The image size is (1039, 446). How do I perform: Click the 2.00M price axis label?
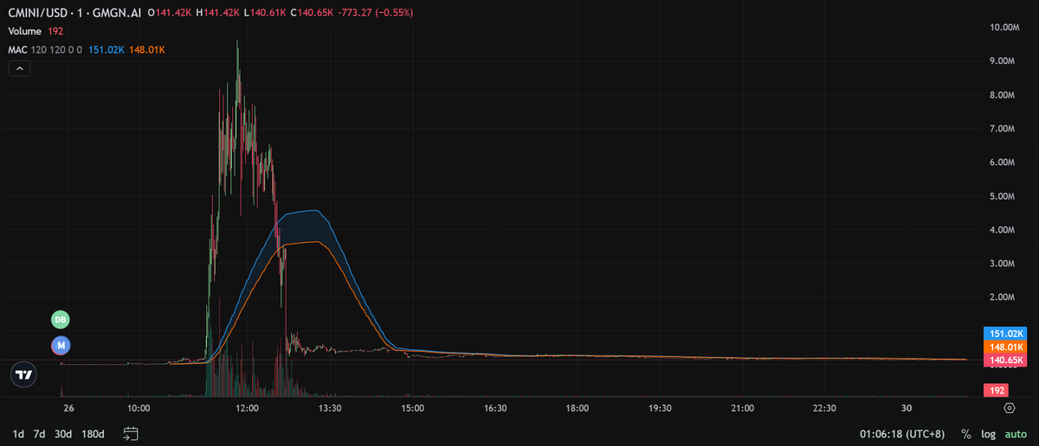[x=1002, y=297]
